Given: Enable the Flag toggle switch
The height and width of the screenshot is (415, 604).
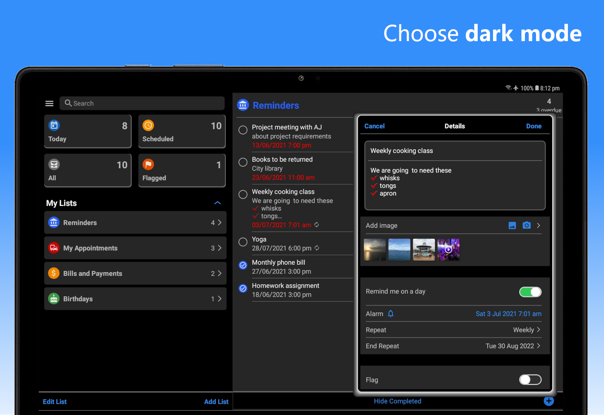Looking at the screenshot, I should [x=530, y=380].
